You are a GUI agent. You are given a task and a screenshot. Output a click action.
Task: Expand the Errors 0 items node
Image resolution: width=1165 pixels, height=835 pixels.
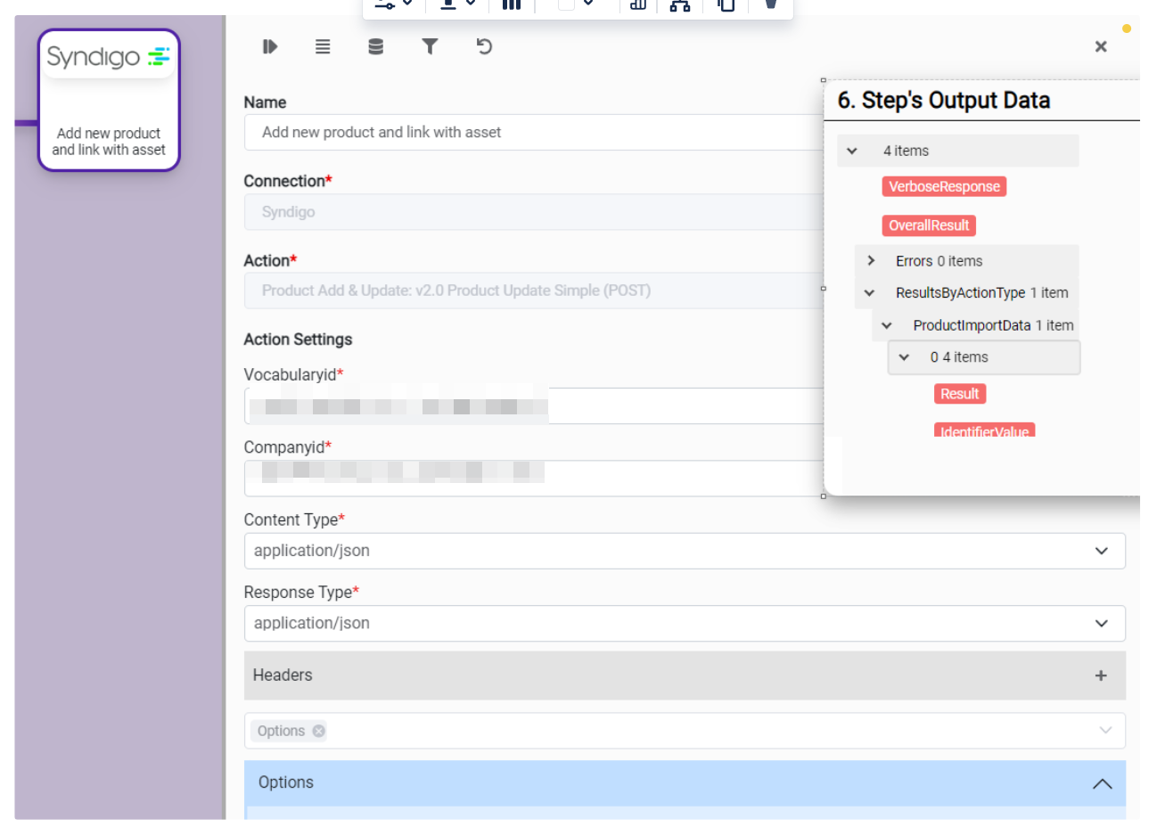(871, 261)
